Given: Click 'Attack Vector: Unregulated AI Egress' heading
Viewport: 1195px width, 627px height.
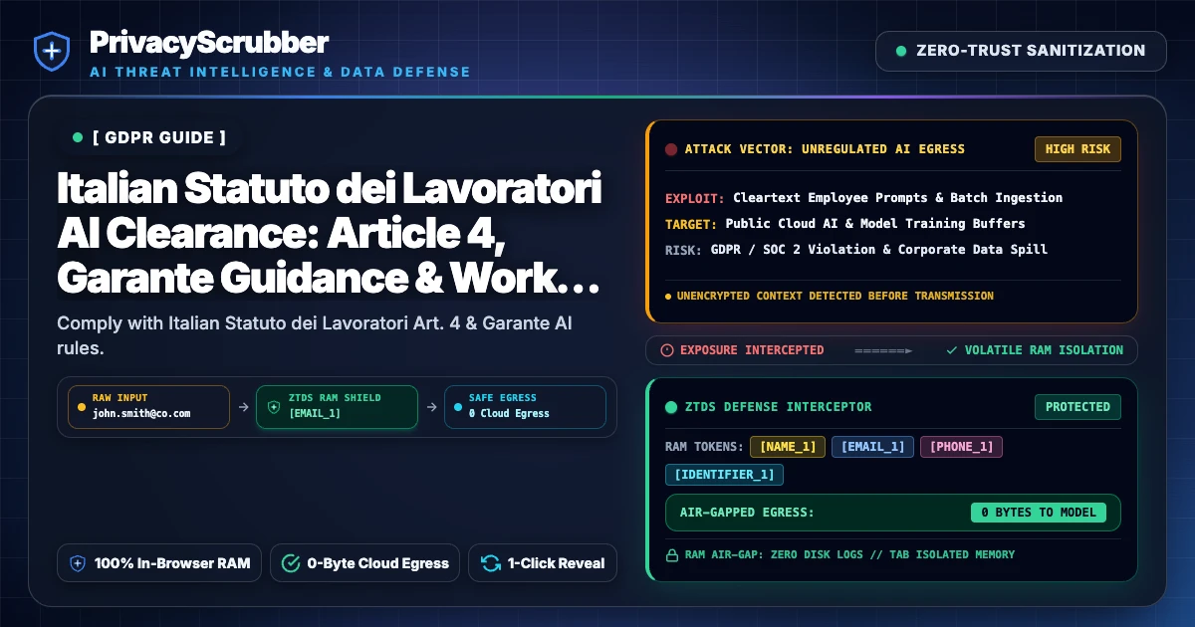Looking at the screenshot, I should [825, 149].
